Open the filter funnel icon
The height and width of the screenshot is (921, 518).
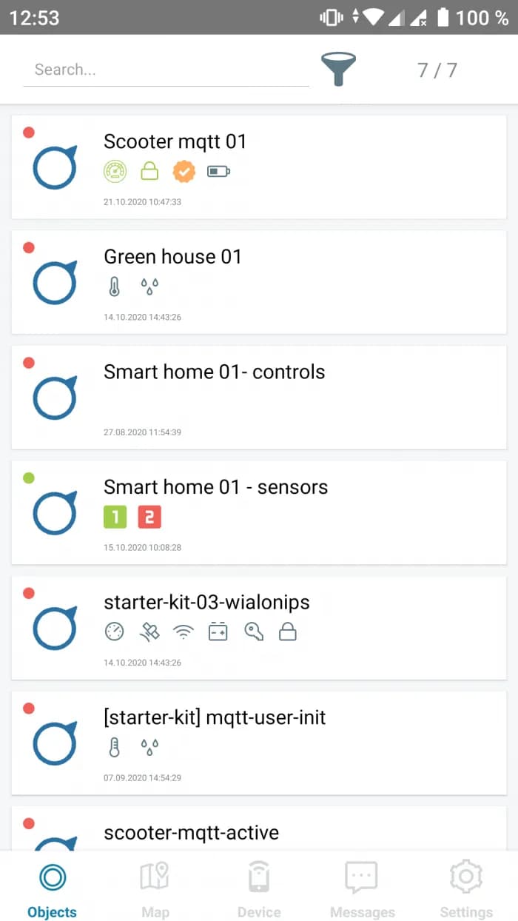click(x=338, y=70)
